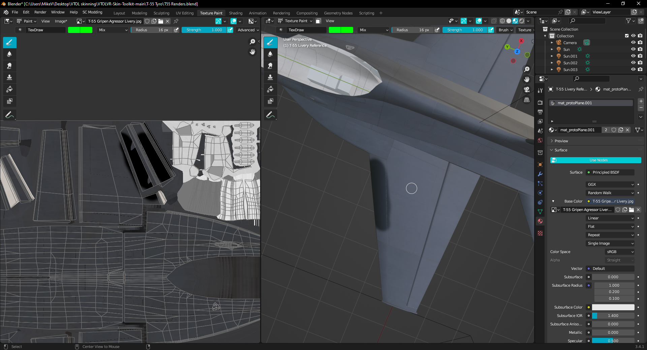Select the Clone stamp tool in 3D viewport
647x350 pixels.
(270, 77)
